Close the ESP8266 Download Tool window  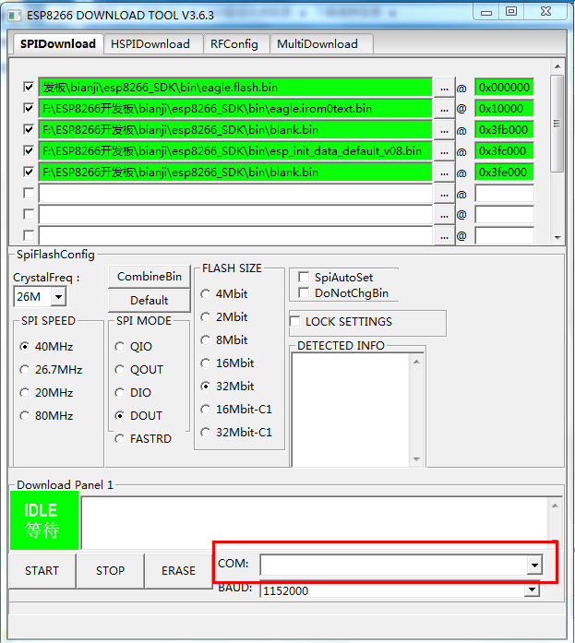pyautogui.click(x=545, y=11)
